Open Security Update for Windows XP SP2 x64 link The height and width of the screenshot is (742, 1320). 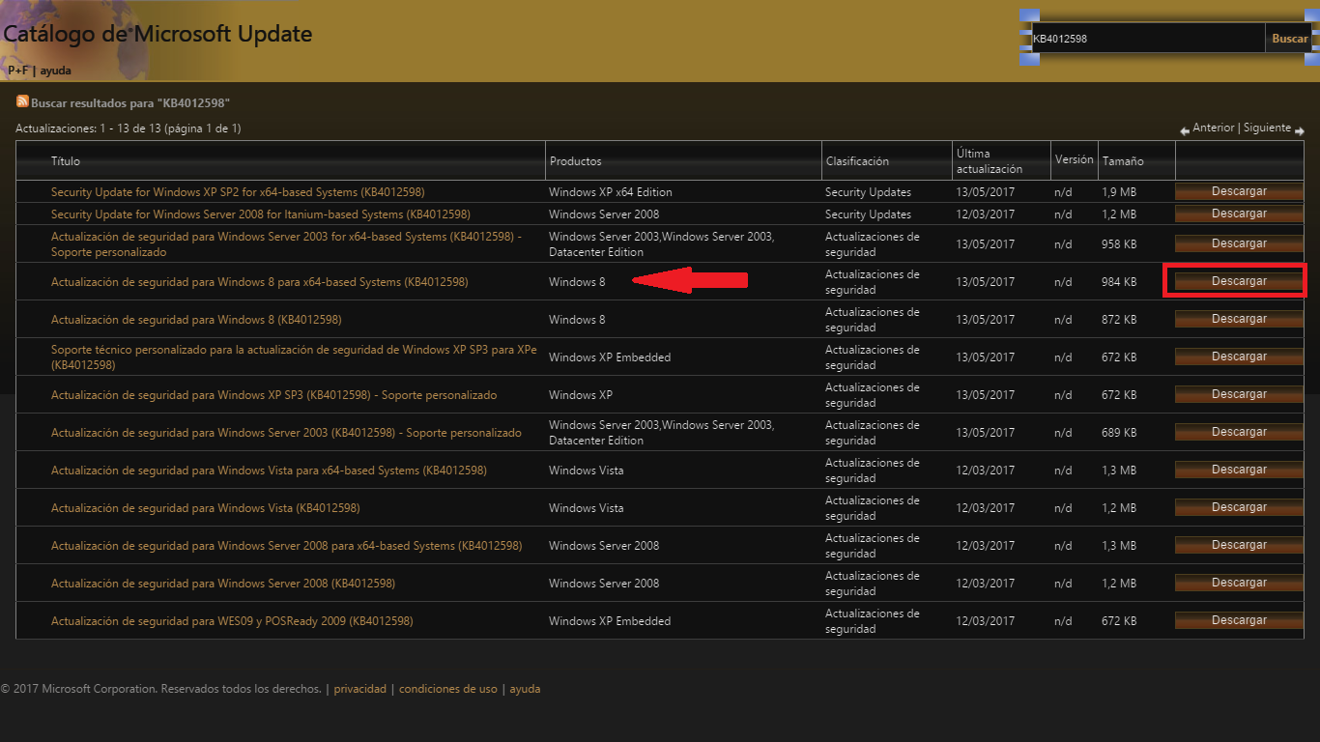238,192
